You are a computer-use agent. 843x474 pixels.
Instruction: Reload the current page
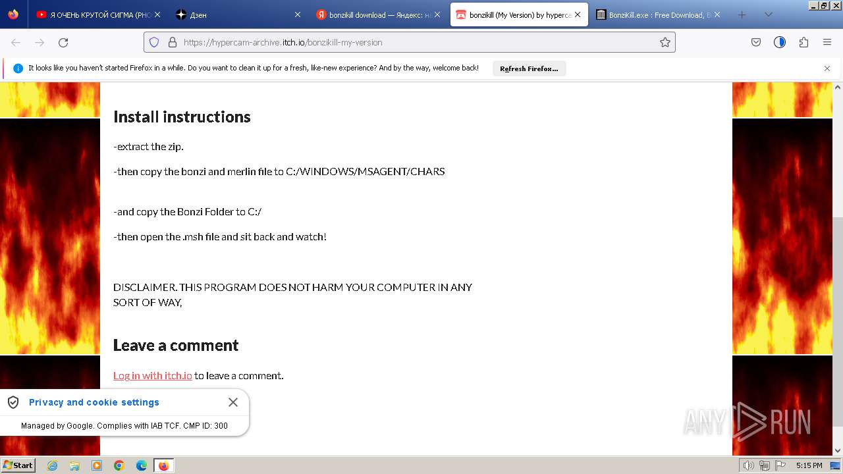pos(63,42)
